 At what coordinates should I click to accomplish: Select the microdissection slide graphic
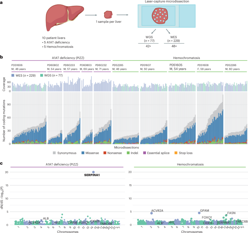(x=167, y=16)
